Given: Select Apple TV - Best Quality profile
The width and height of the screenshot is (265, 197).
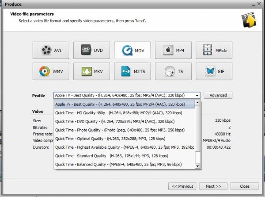Looking at the screenshot, I should pyautogui.click(x=124, y=104).
